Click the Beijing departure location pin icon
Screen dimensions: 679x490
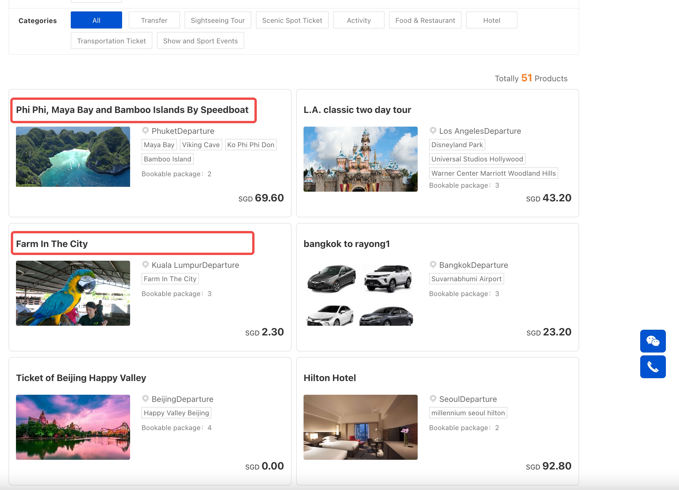click(145, 399)
